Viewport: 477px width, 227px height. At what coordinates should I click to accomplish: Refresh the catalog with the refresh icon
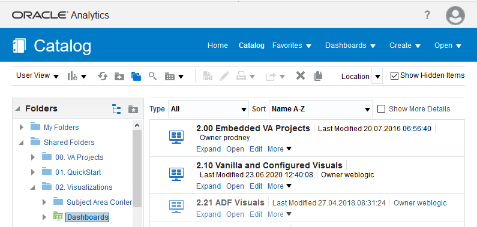[103, 76]
